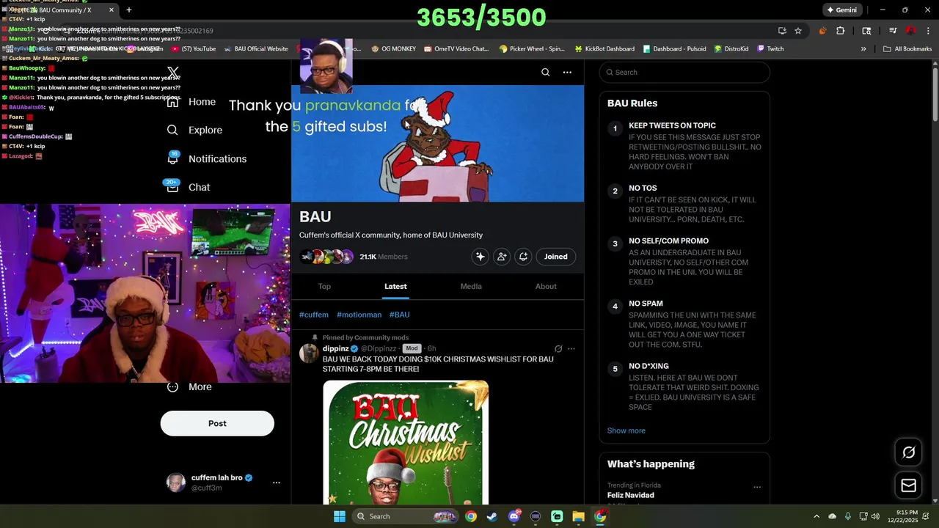Screen dimensions: 939x528
Task: Click the cuffem lah bro profile avatar
Action: click(176, 483)
